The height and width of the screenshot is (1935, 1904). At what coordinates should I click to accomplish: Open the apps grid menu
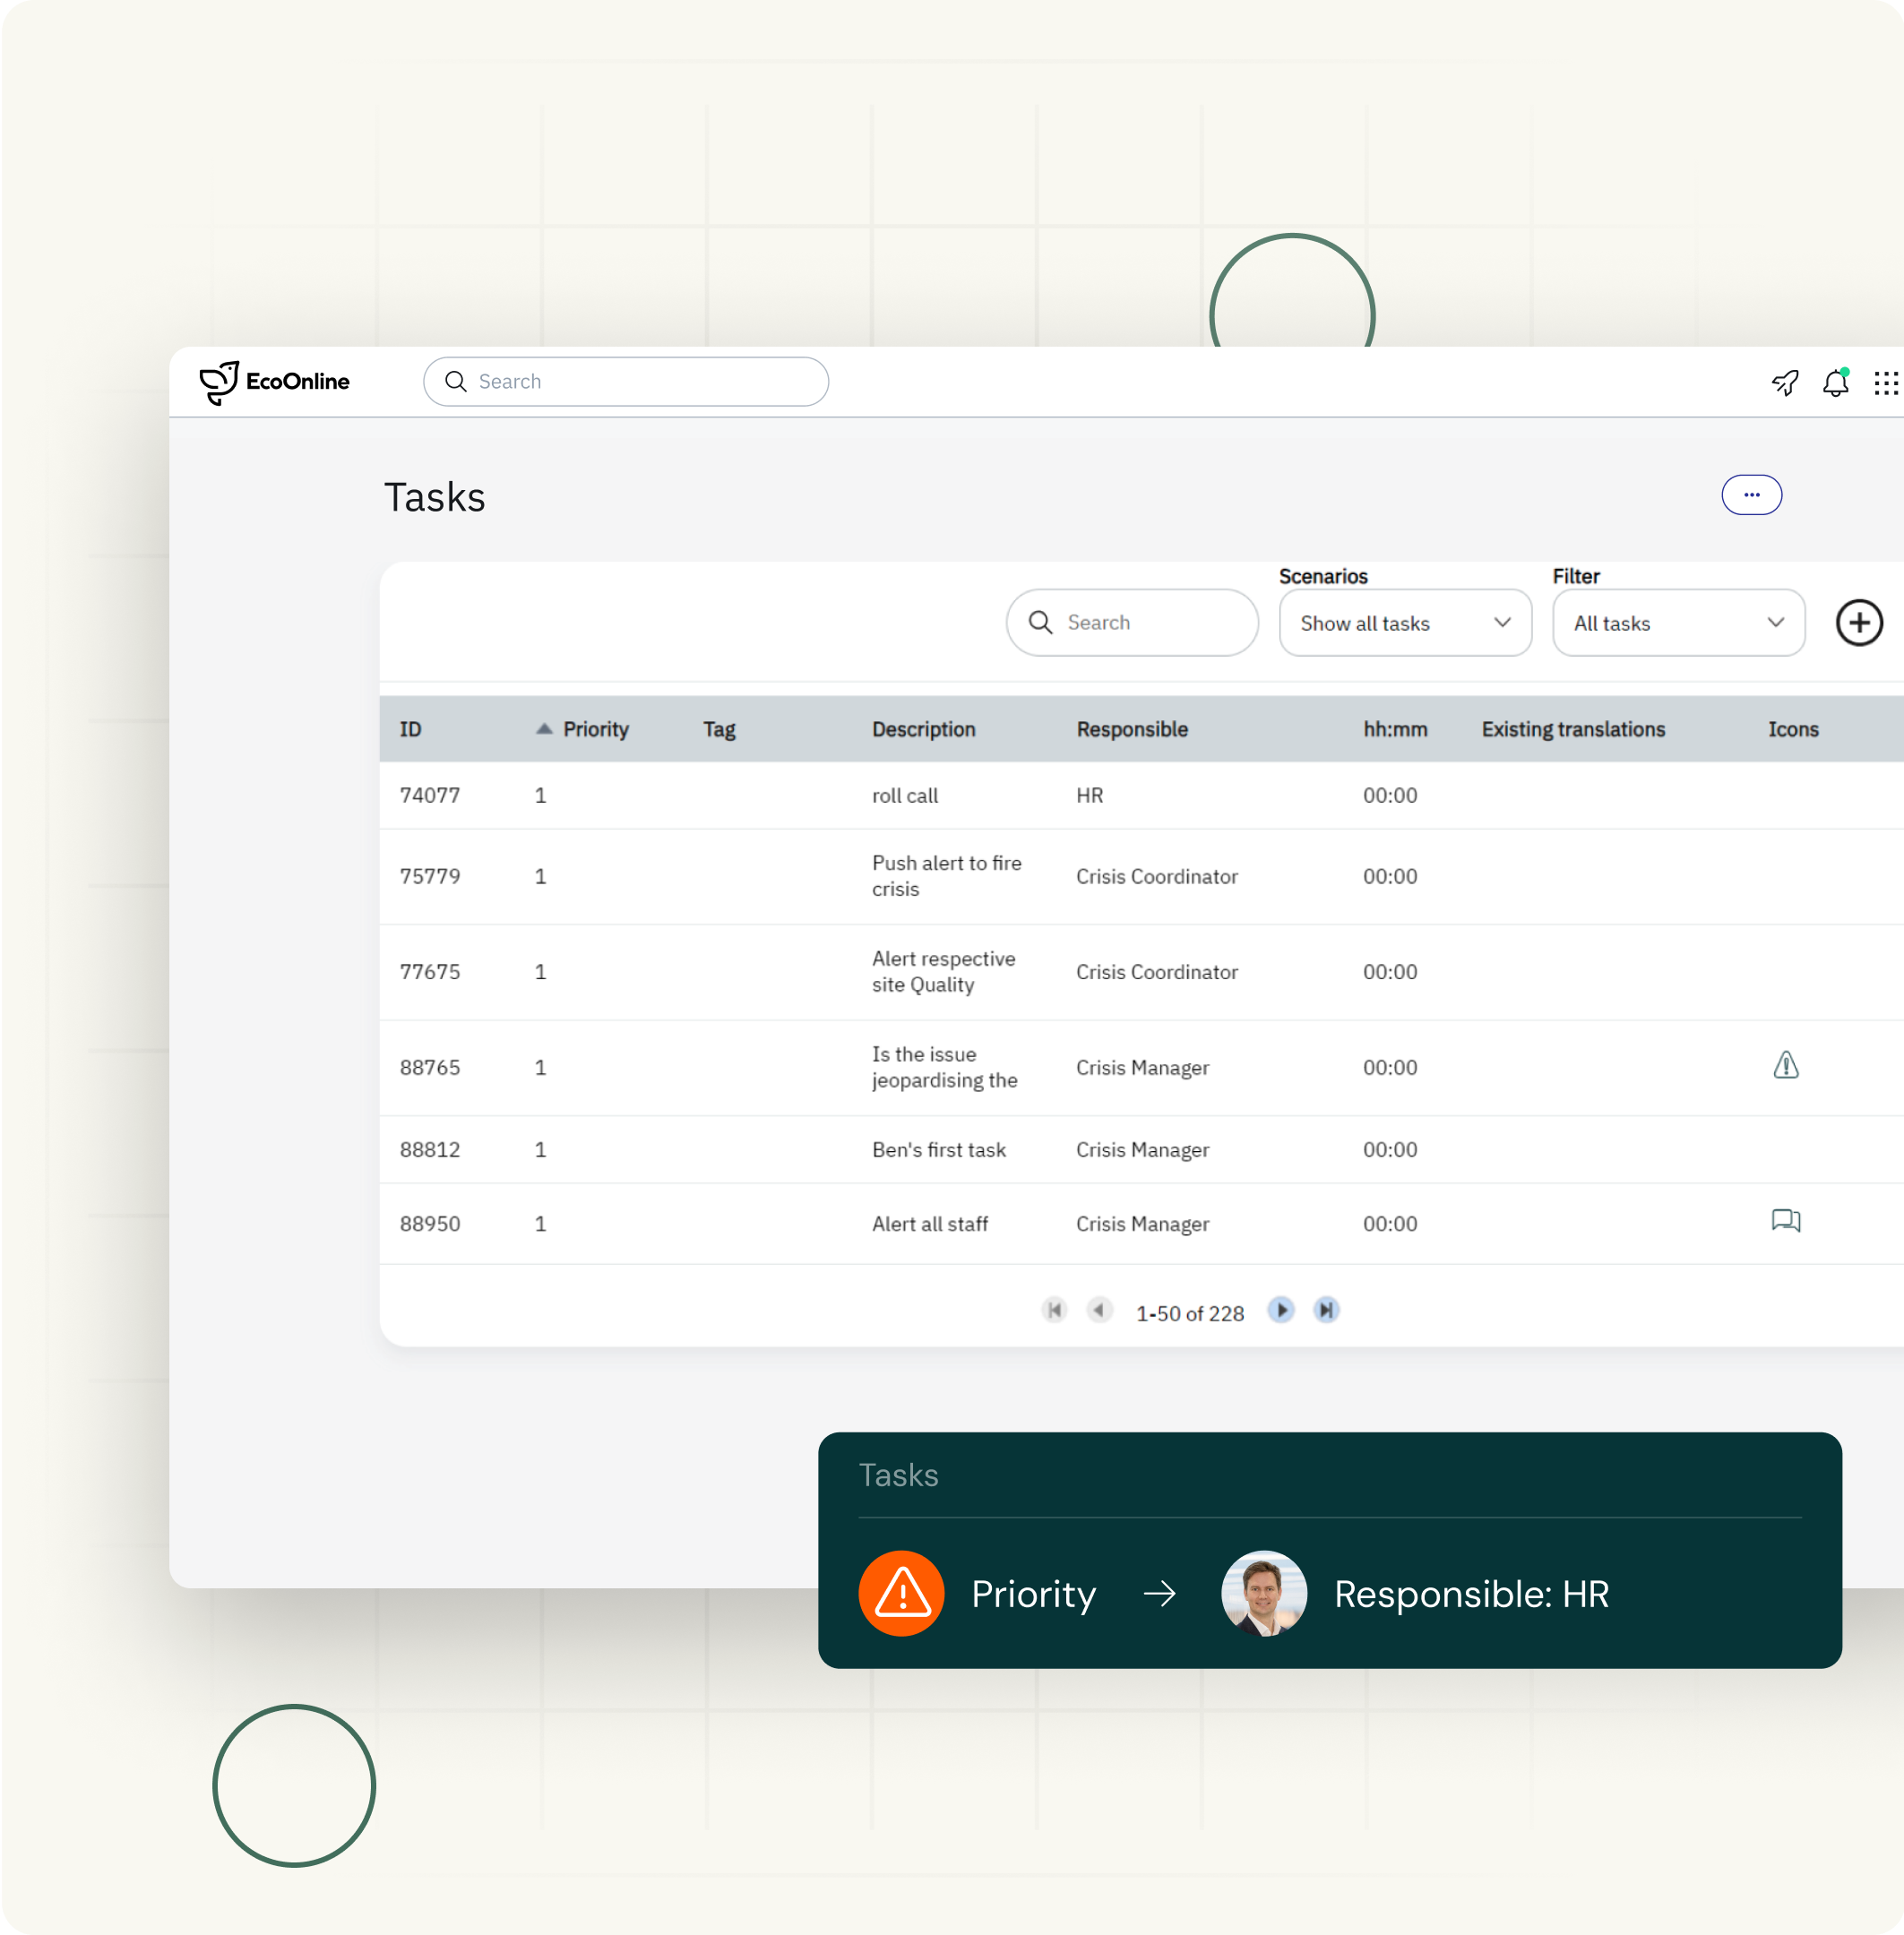tap(1885, 383)
